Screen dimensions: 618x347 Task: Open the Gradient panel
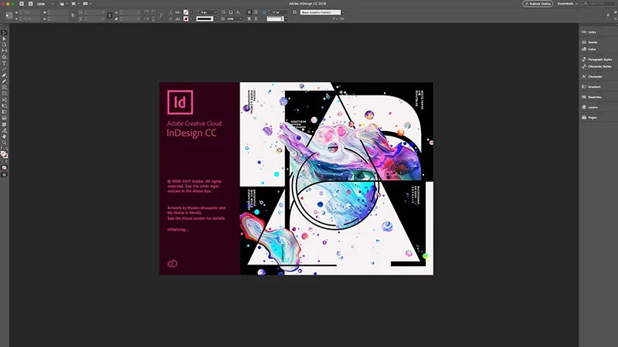[591, 86]
